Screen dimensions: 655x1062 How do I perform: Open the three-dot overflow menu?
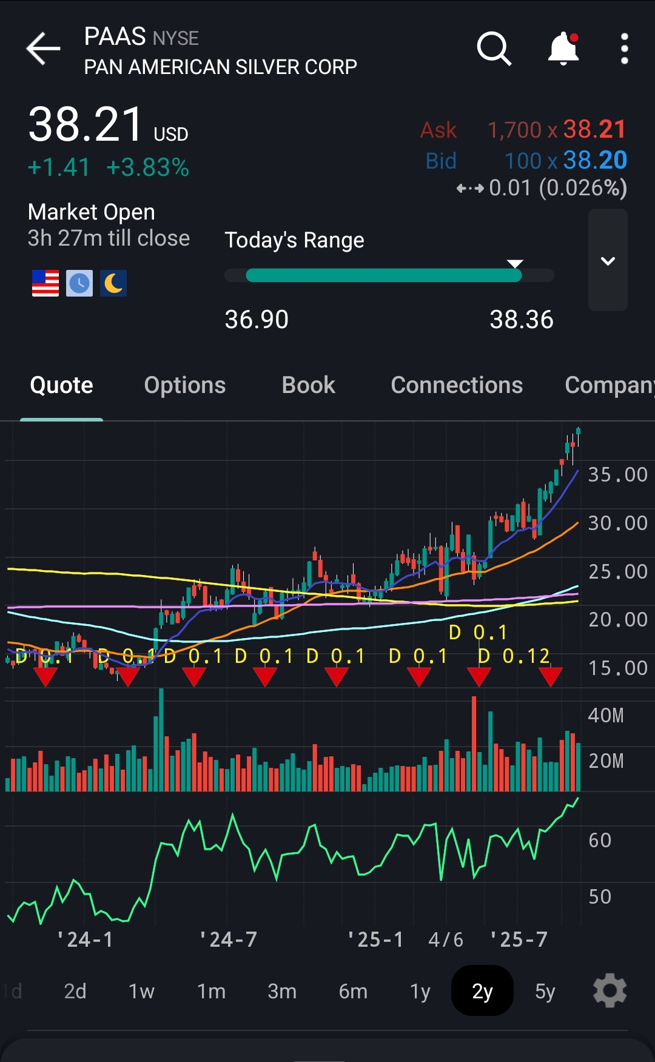(x=624, y=49)
